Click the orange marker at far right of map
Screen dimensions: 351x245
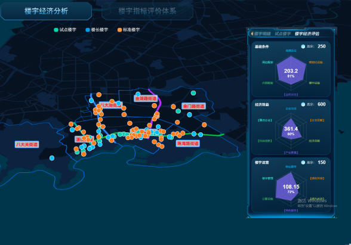pyautogui.click(x=204, y=125)
